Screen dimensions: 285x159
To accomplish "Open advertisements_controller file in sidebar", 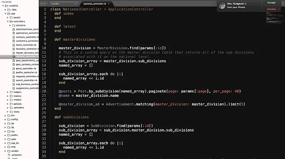I will (x=27, y=29).
